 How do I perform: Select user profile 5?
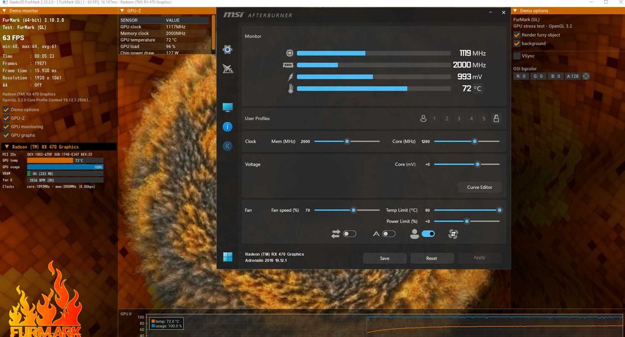pyautogui.click(x=484, y=118)
